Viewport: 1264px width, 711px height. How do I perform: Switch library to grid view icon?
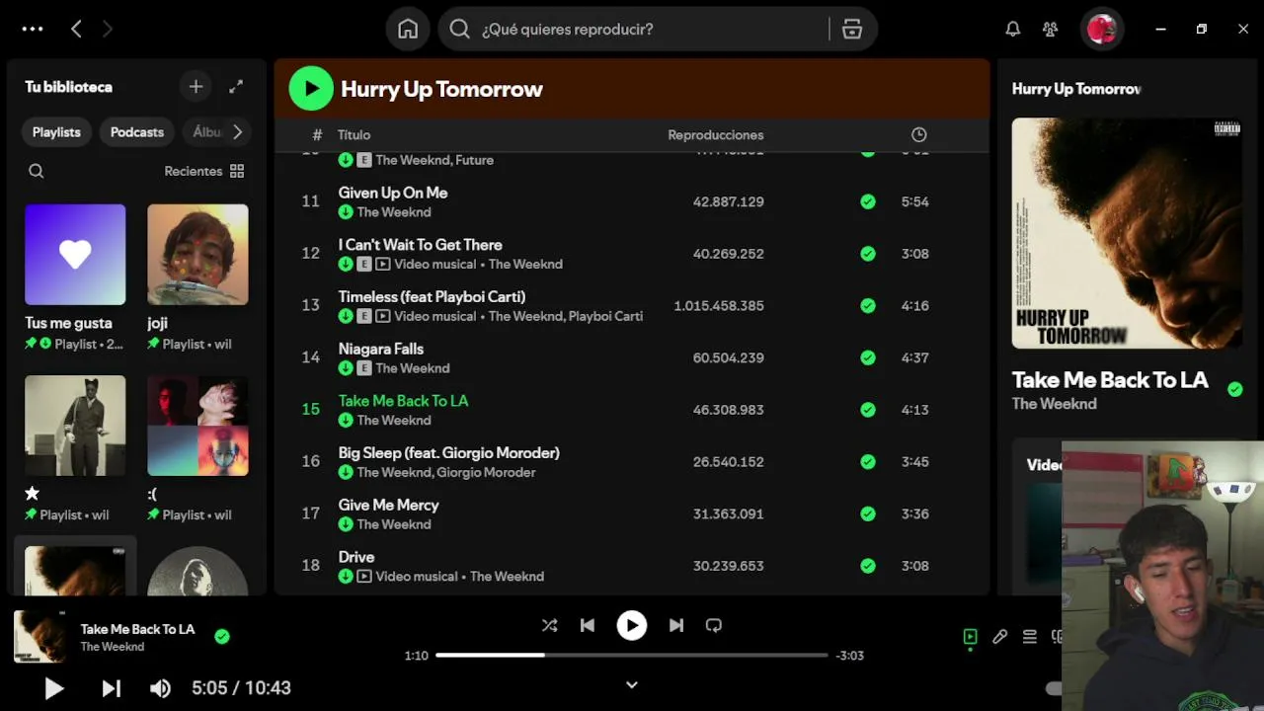pyautogui.click(x=237, y=171)
